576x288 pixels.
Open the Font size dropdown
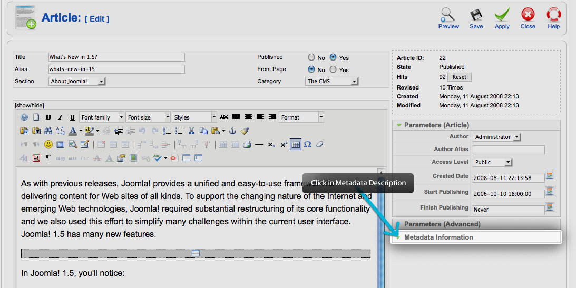pos(148,117)
